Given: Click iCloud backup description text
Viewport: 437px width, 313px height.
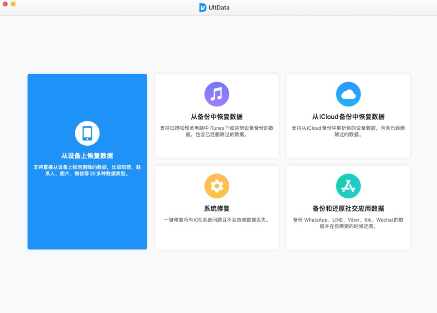Looking at the screenshot, I should (348, 131).
